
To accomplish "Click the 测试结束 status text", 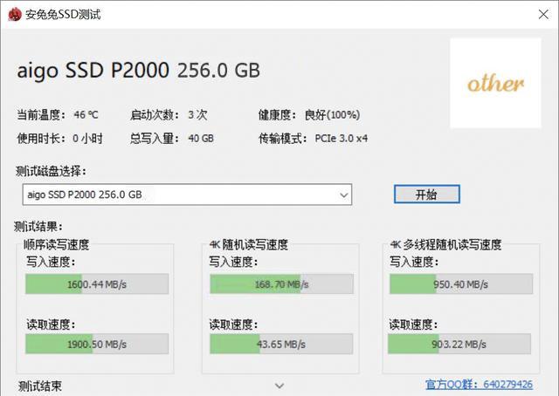I will pyautogui.click(x=40, y=386).
